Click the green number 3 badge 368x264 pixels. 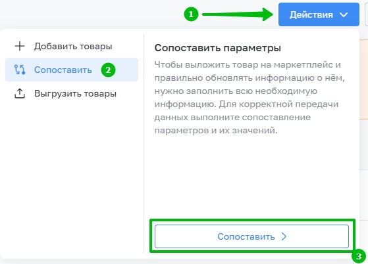click(x=359, y=256)
